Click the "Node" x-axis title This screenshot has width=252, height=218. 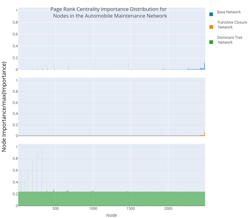[111, 215]
